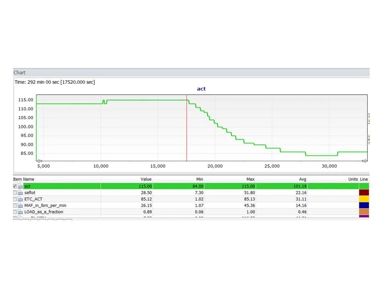Click the chart's right scroll arrow

coord(364,161)
